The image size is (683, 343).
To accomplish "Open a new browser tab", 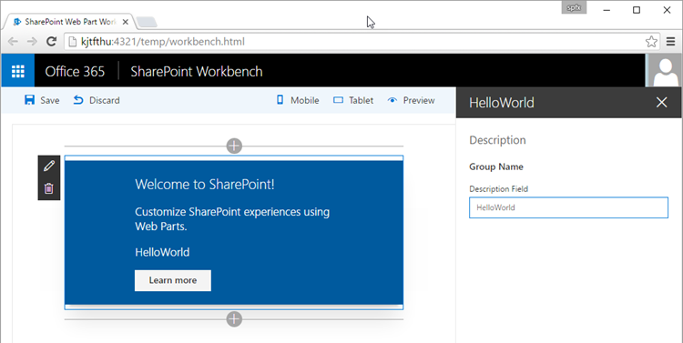I will click(x=147, y=22).
